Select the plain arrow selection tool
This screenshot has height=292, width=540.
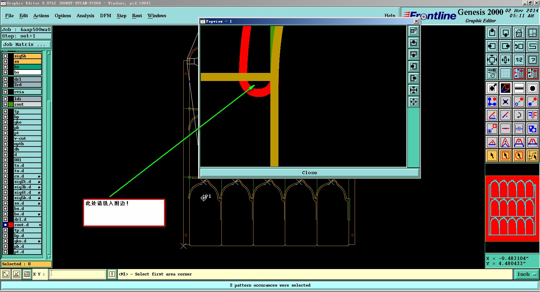click(492, 156)
